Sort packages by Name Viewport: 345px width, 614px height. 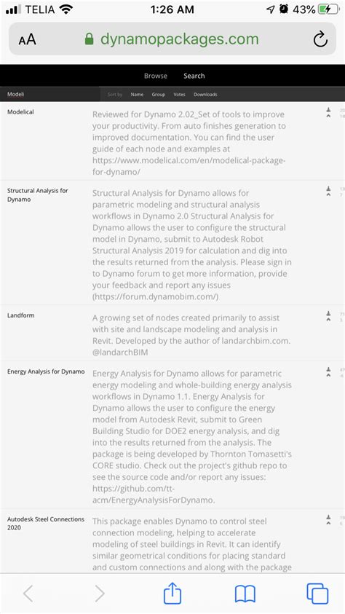137,95
